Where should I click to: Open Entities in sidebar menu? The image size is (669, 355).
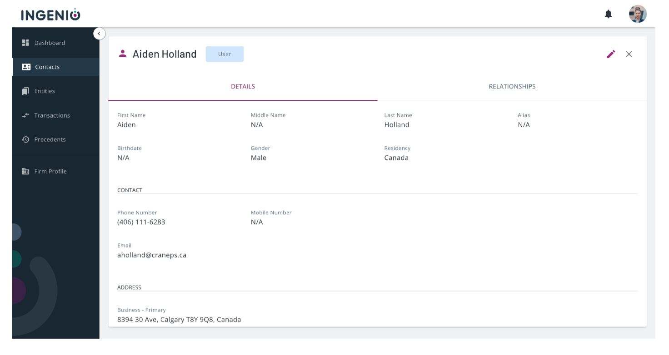click(55, 91)
